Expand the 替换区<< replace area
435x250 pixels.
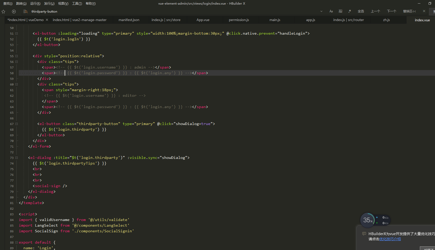click(x=409, y=11)
